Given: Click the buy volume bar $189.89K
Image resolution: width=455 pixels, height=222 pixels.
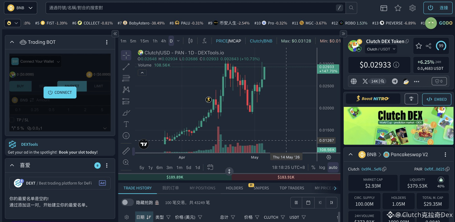Looking at the screenshot, I should (x=175, y=177).
